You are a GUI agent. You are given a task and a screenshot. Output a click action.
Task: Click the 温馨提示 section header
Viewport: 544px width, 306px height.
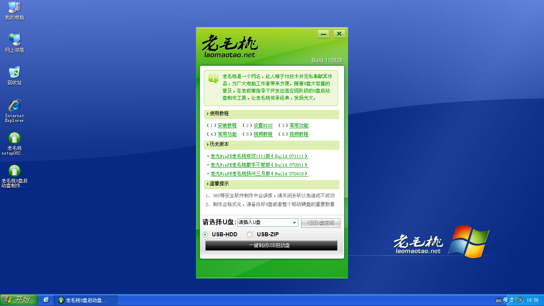pos(271,184)
